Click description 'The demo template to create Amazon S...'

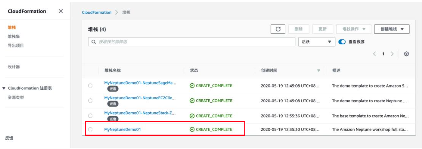pyautogui.click(x=370, y=86)
